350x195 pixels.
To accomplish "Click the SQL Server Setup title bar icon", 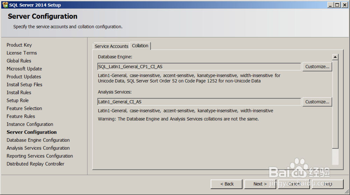I will point(5,5).
